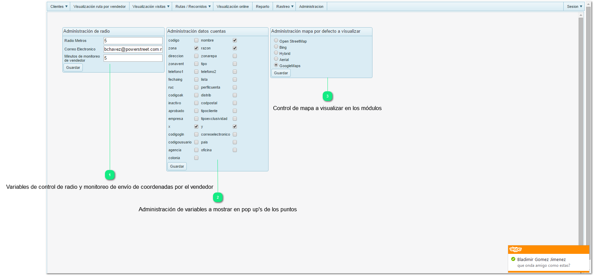The width and height of the screenshot is (594, 276).
Task: Enable the pais checkbox
Action: [x=235, y=142]
